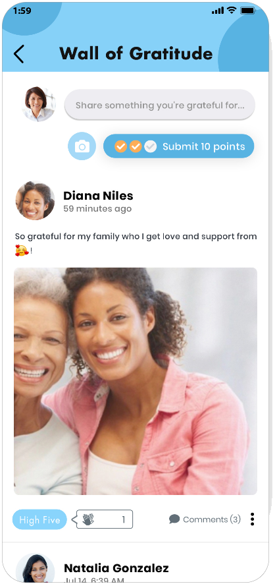Click the clapping hands icon counter
277x586 pixels.
click(x=104, y=519)
